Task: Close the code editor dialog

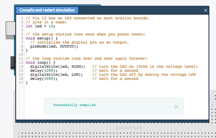Action: [x=206, y=10]
